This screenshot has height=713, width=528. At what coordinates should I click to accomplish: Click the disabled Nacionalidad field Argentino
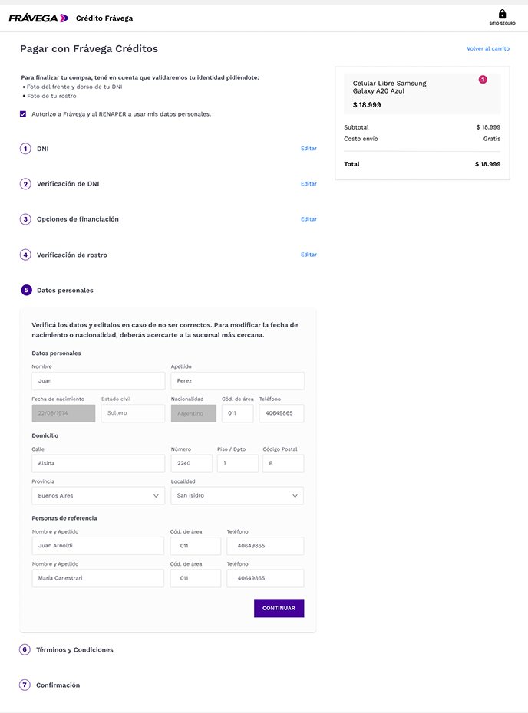point(193,413)
